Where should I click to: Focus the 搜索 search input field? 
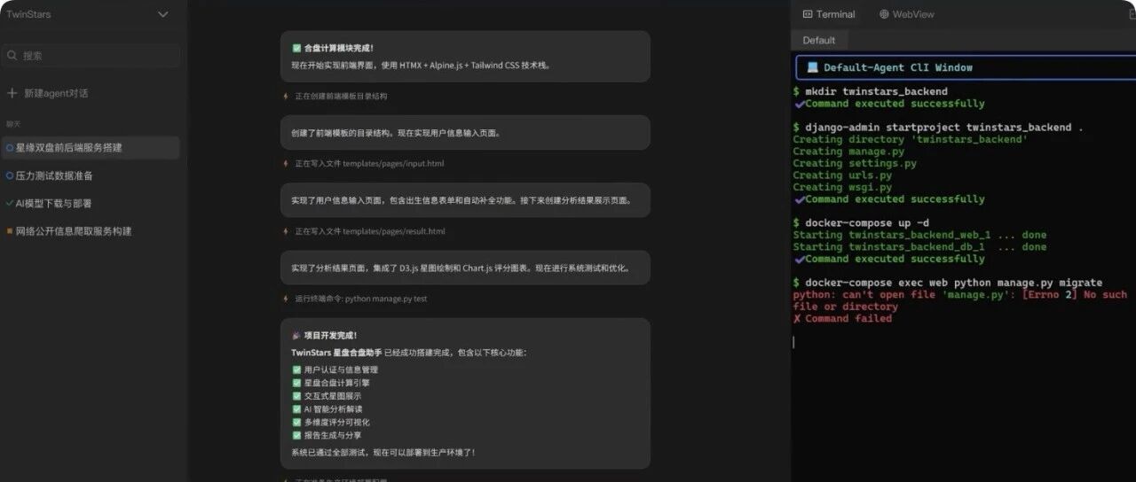[x=91, y=56]
